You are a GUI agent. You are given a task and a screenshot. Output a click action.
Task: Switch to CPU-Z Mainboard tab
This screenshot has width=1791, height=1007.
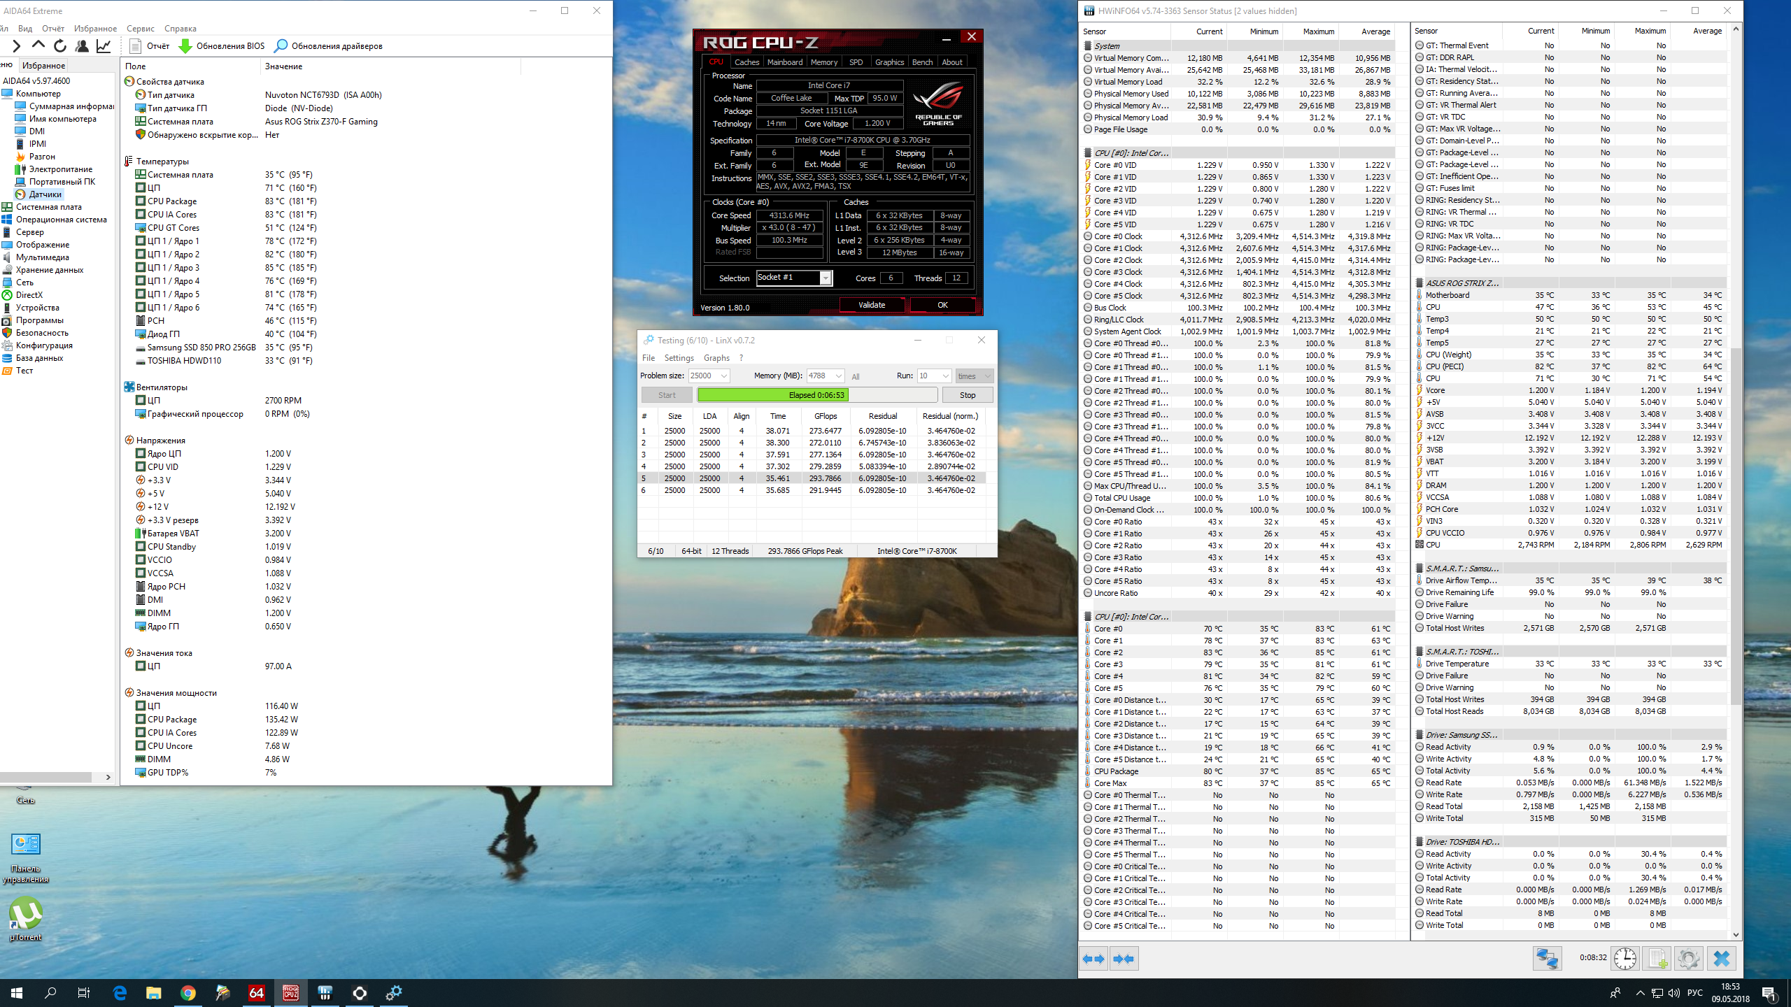coord(784,62)
